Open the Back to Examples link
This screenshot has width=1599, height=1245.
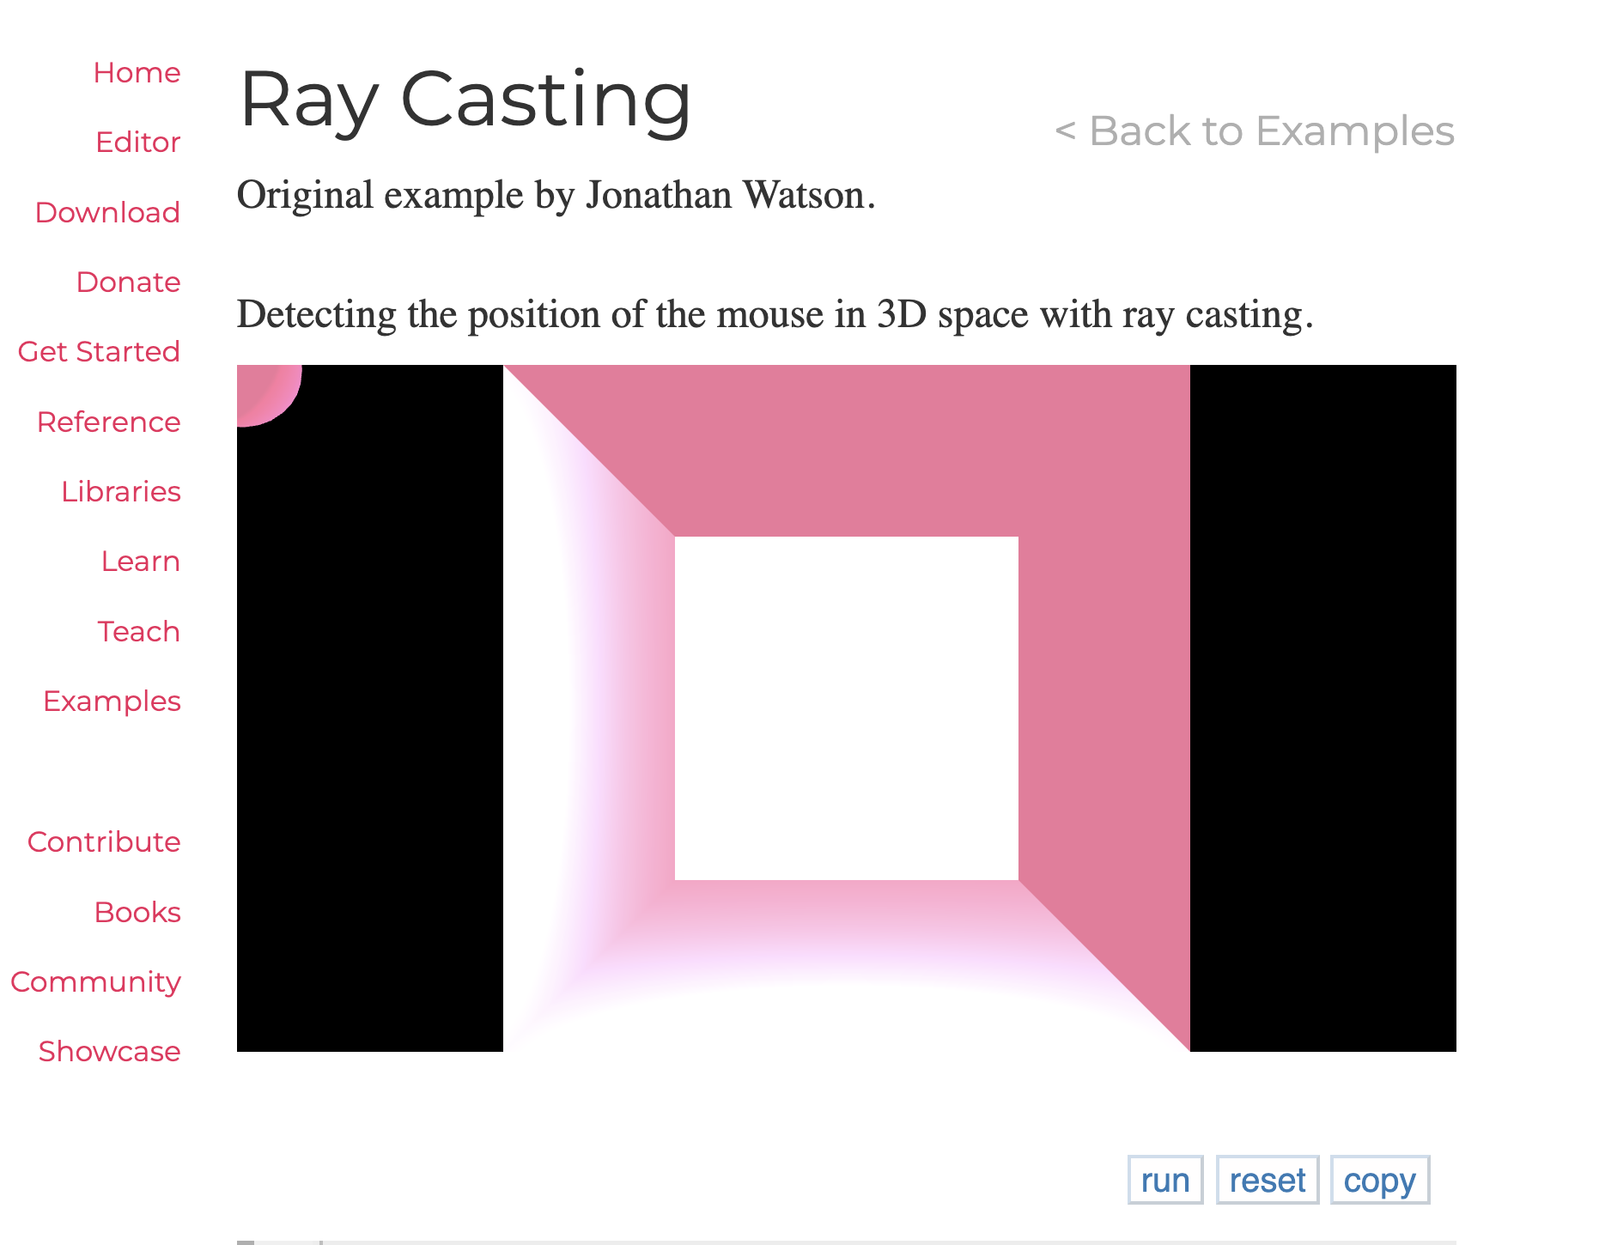[x=1255, y=131]
